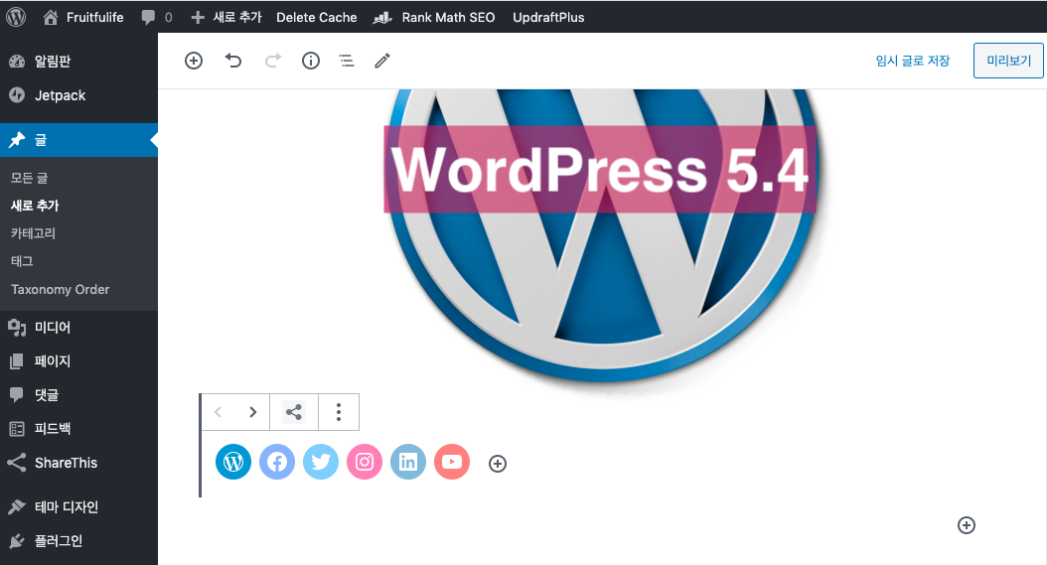Click the social icons share block button
Viewport: 1047px width, 565px height.
coord(294,412)
